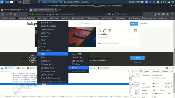Reload the page with the refresh icon
This screenshot has width=175, height=98.
coord(11,14)
